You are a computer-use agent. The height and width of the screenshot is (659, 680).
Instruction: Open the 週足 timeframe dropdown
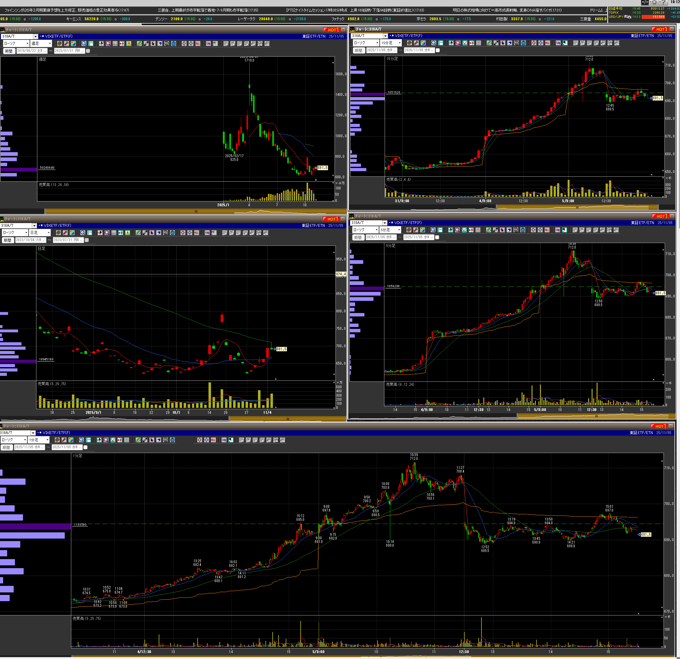click(49, 44)
